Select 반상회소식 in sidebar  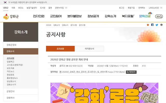(11, 81)
